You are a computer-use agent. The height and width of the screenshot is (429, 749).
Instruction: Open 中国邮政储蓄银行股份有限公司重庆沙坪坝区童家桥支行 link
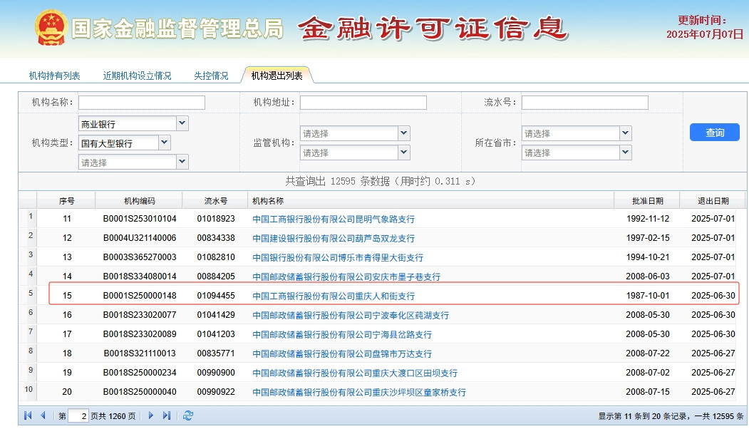point(359,392)
